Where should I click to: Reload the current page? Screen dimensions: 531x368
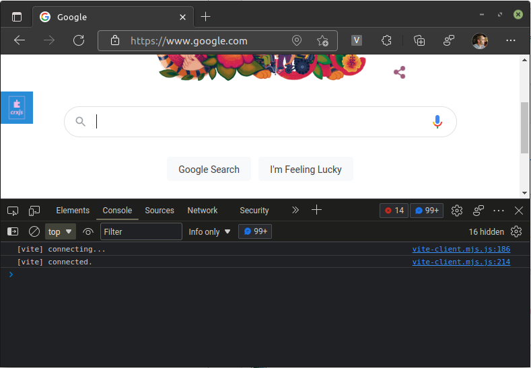79,40
